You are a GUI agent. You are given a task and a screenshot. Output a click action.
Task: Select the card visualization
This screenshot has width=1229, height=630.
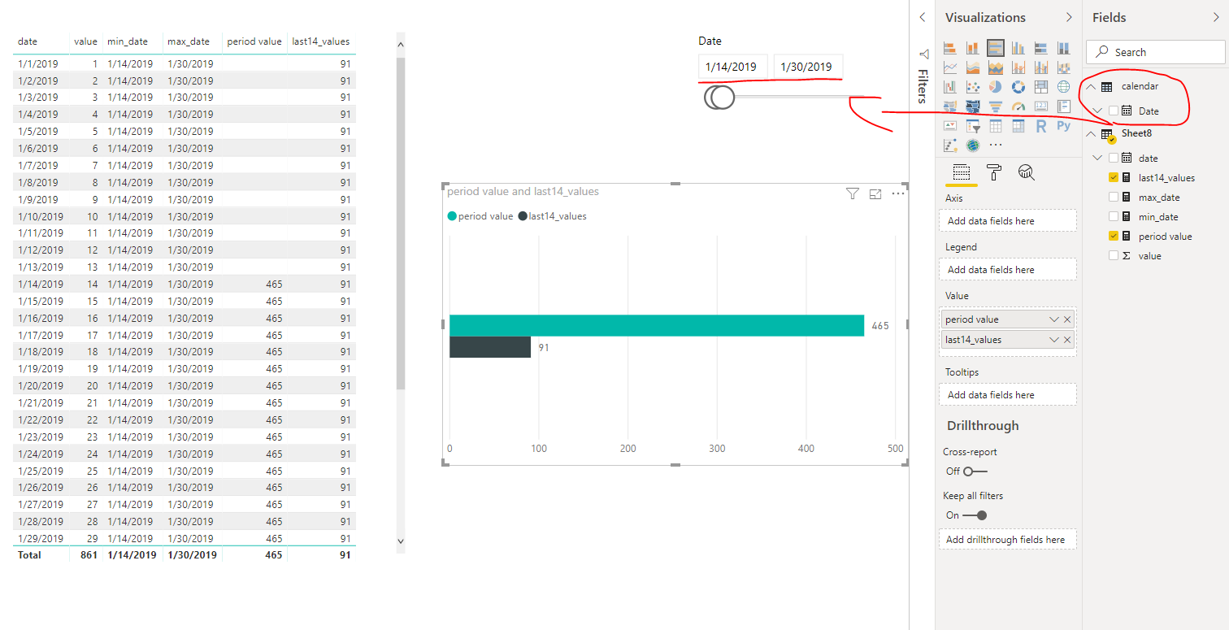(1041, 106)
